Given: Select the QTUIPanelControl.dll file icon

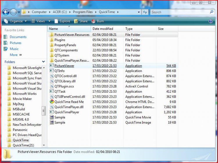Looking at the screenshot, I should click(x=52, y=96).
